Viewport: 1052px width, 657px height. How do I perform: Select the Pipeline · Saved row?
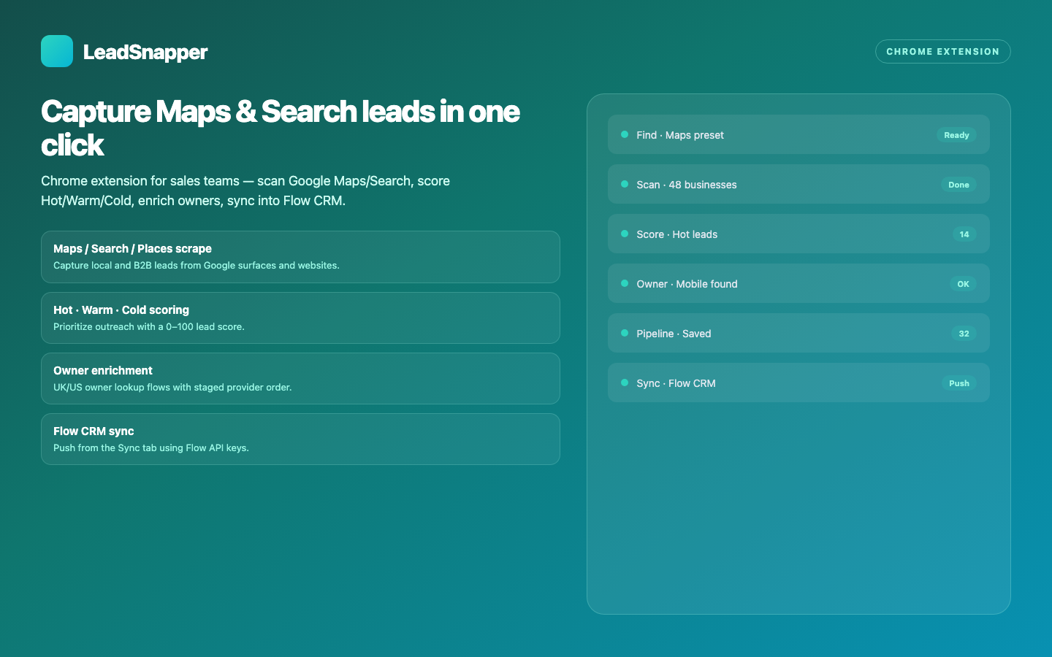[798, 333]
